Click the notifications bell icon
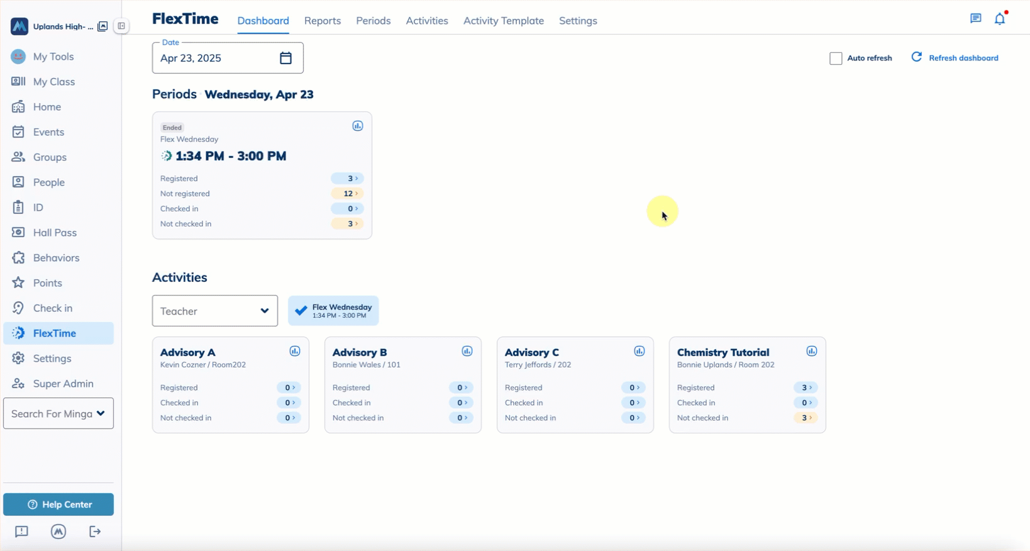The width and height of the screenshot is (1030, 551). [999, 19]
